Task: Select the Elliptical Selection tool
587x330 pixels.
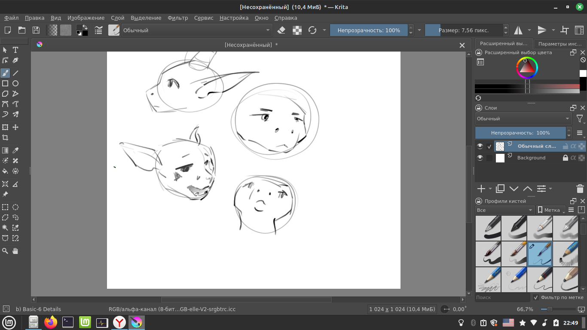Action: pyautogui.click(x=15, y=207)
